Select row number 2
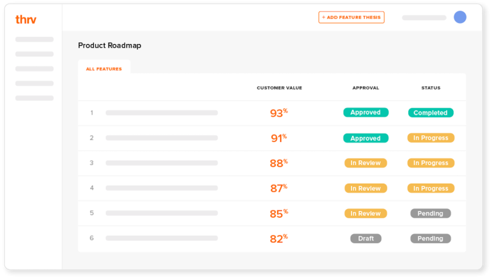490x278 pixels. tap(91, 138)
